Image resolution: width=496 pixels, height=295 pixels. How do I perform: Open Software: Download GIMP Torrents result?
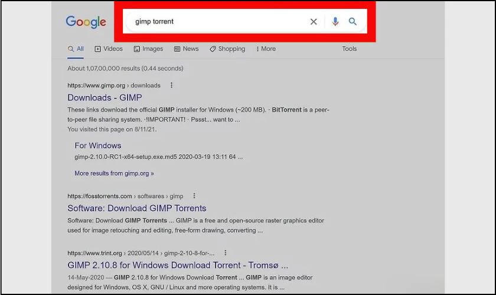tap(136, 208)
